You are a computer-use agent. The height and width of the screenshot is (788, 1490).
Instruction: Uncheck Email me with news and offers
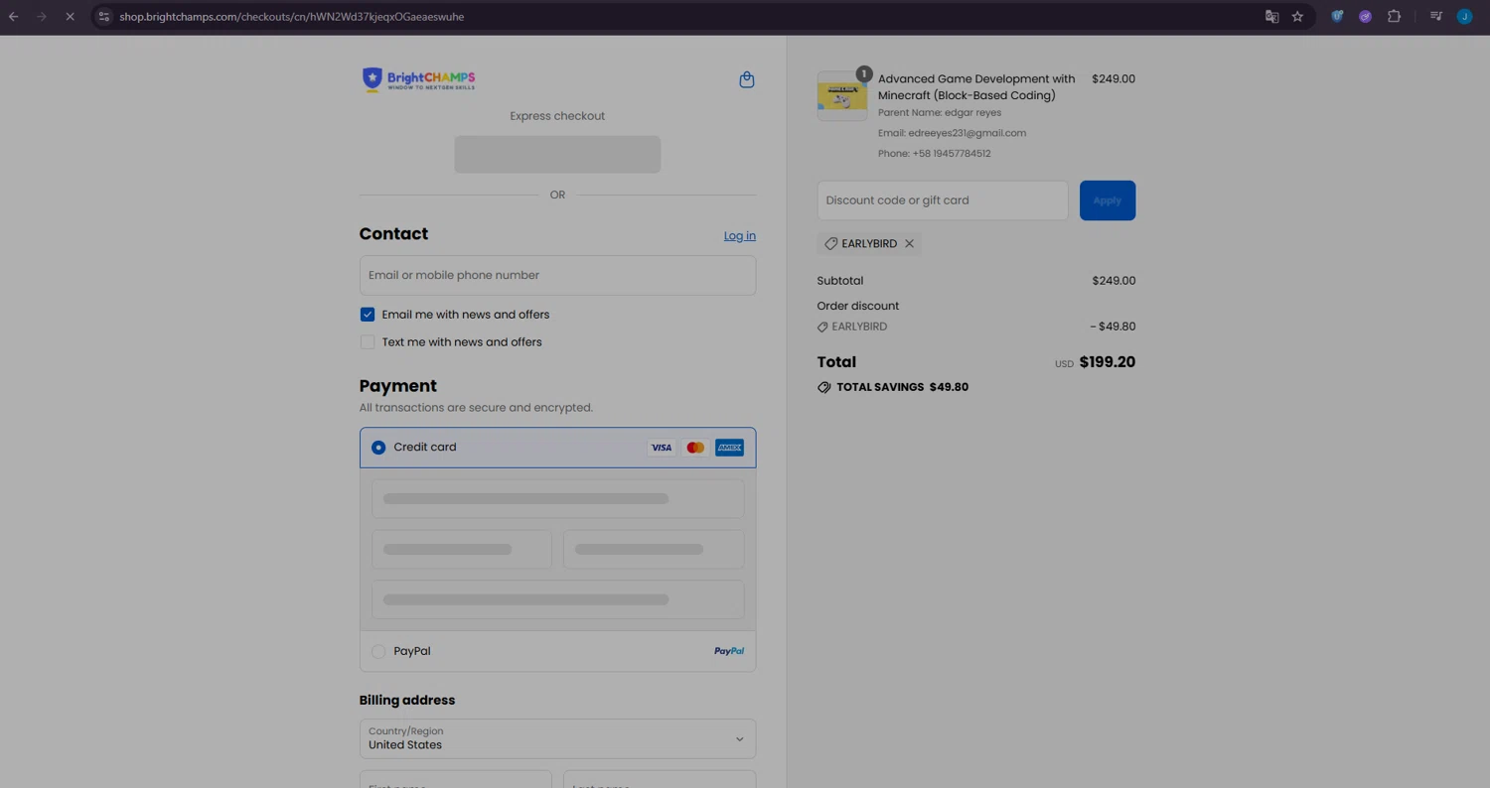pyautogui.click(x=368, y=315)
